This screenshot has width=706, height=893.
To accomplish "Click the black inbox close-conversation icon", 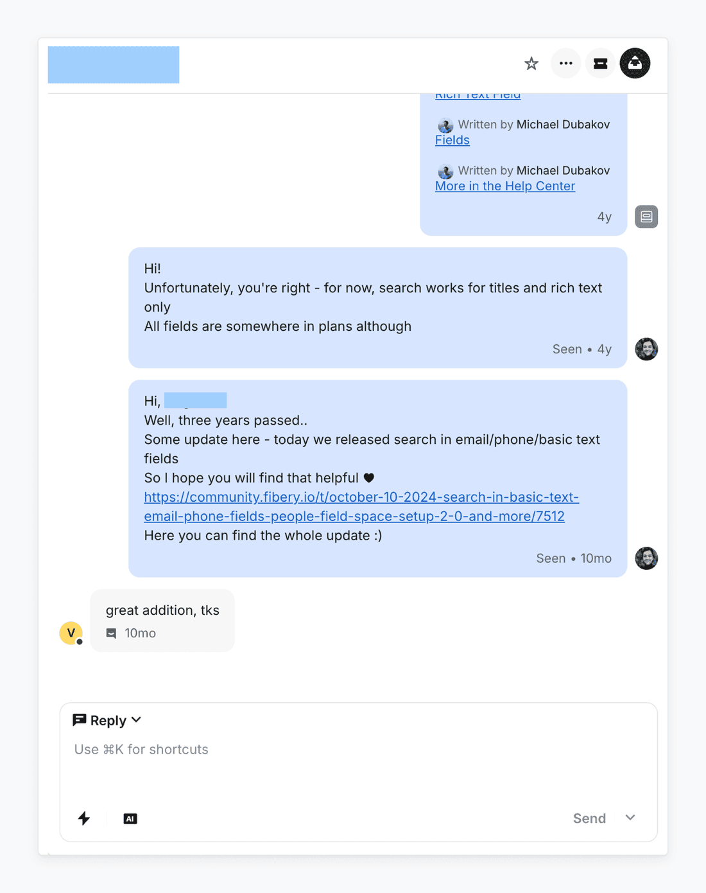I will pyautogui.click(x=635, y=64).
